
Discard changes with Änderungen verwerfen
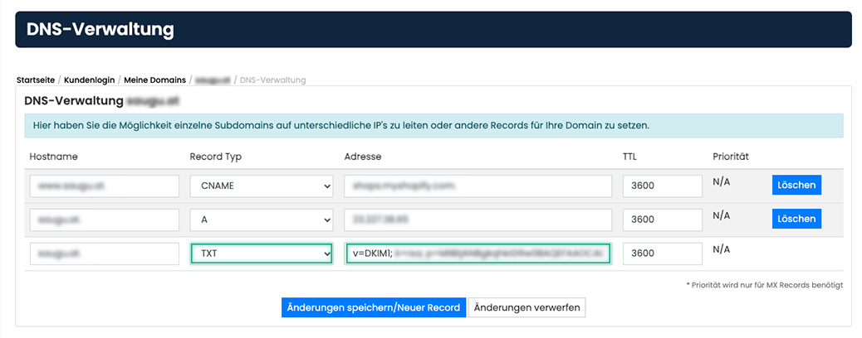[527, 307]
